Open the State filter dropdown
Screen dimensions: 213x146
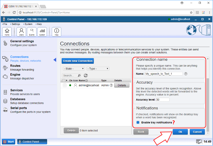click(x=74, y=69)
